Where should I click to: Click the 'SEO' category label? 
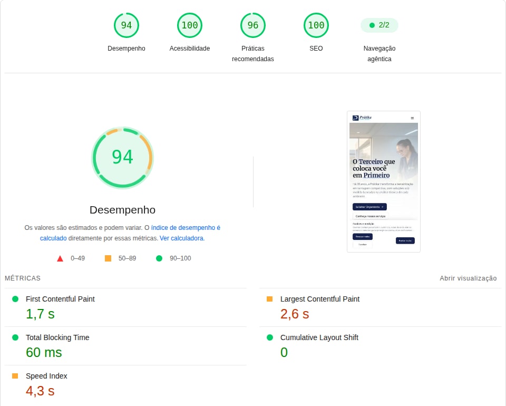click(316, 49)
